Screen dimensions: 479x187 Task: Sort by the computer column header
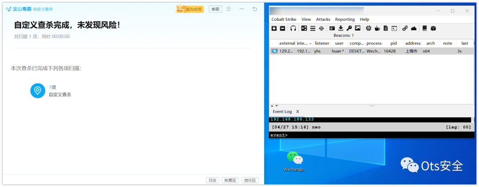click(357, 43)
